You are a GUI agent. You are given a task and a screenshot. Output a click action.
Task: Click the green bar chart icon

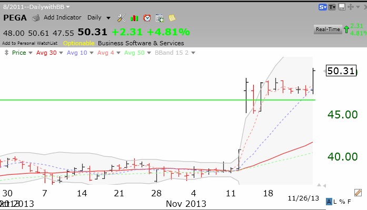[x=134, y=18]
